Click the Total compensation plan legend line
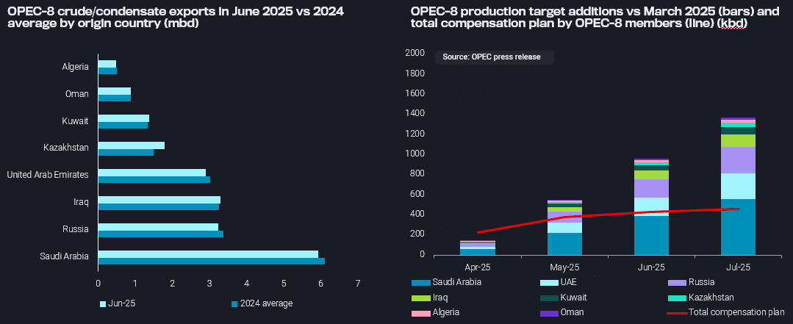 click(x=677, y=313)
